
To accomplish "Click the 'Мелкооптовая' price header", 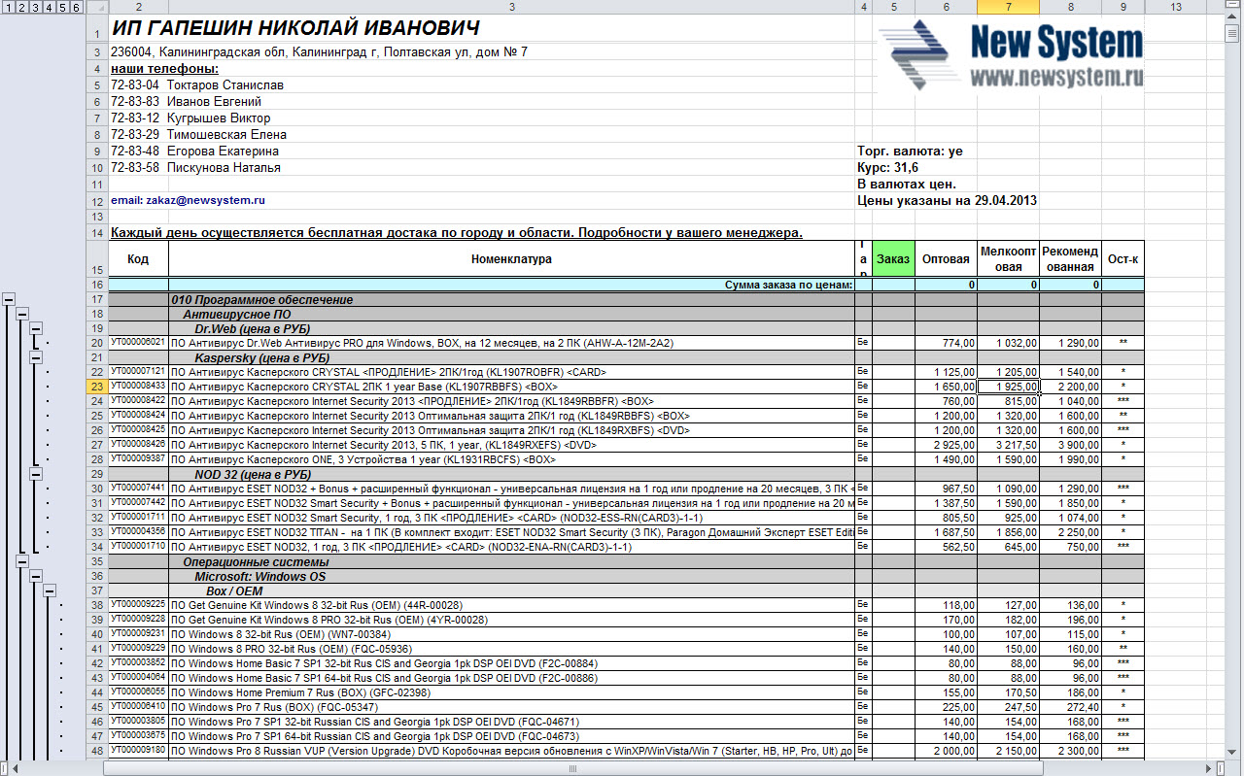I will pyautogui.click(x=1008, y=259).
